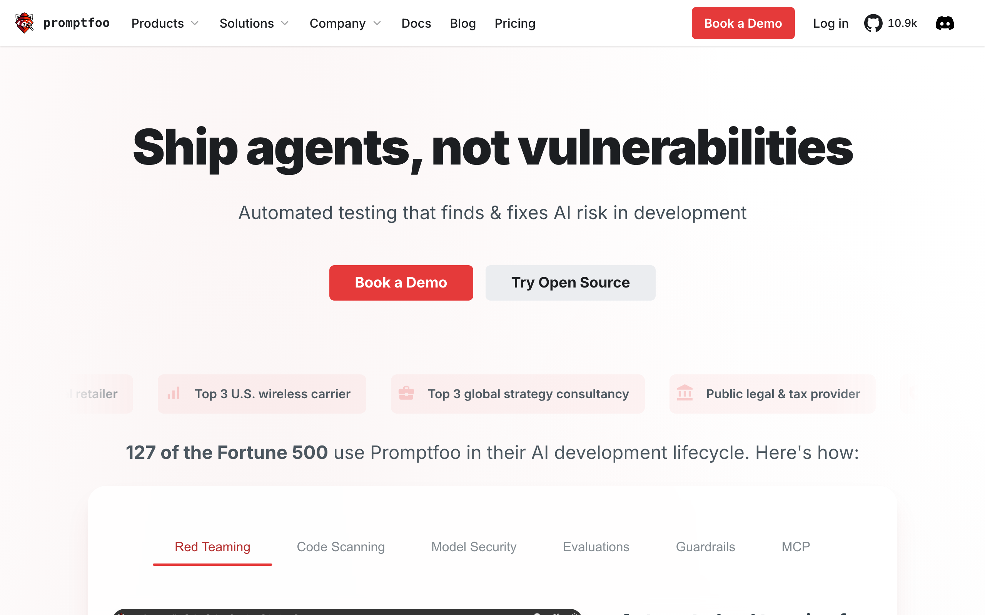The image size is (985, 615).
Task: Click the Try Open Source button
Action: (x=570, y=283)
